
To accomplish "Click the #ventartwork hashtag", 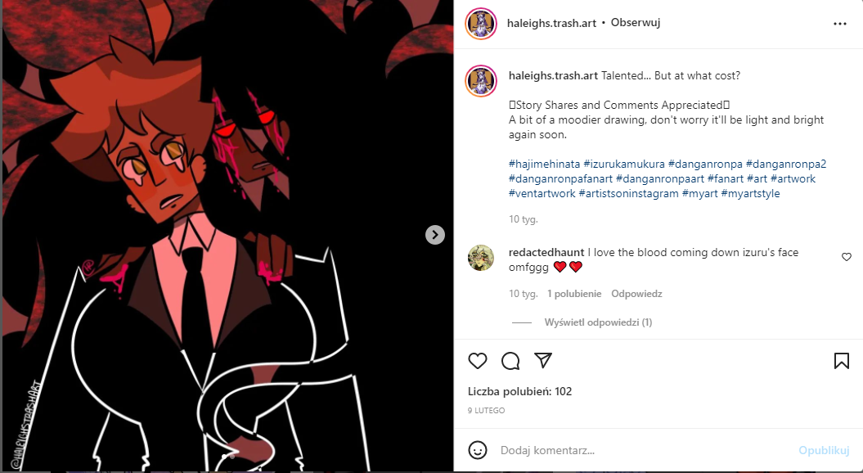I will 542,193.
